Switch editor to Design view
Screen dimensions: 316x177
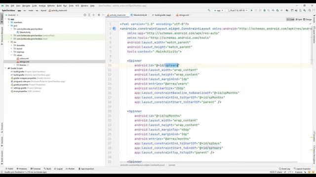tap(307, 20)
